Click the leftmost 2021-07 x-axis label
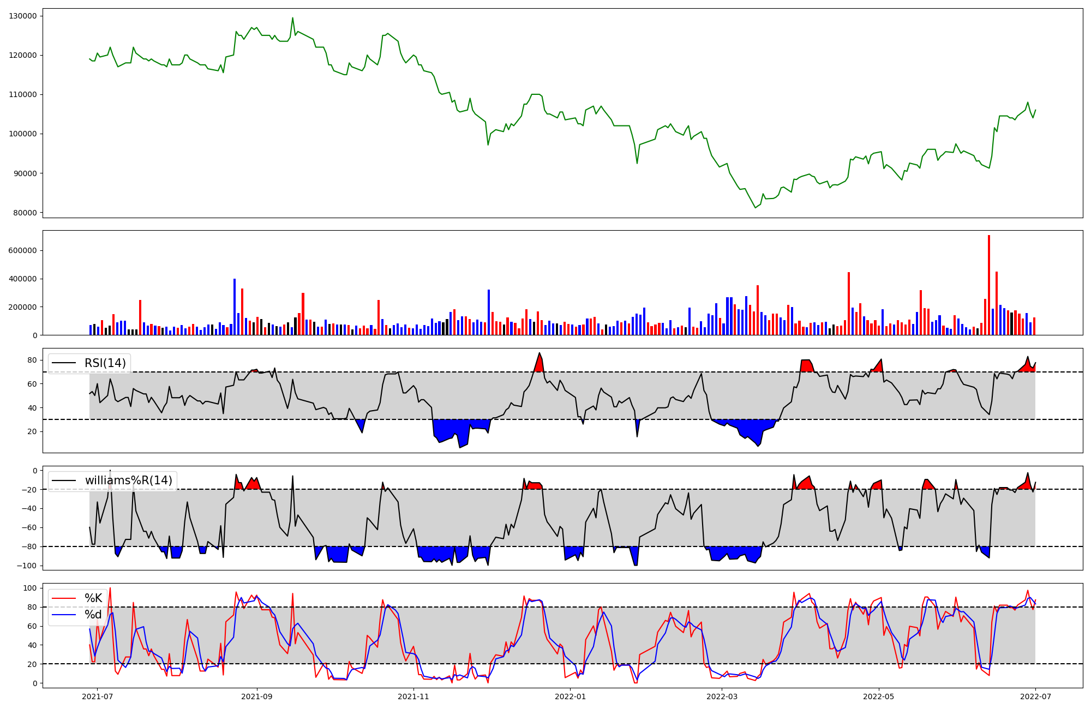Image resolution: width=1091 pixels, height=709 pixels. pos(97,696)
